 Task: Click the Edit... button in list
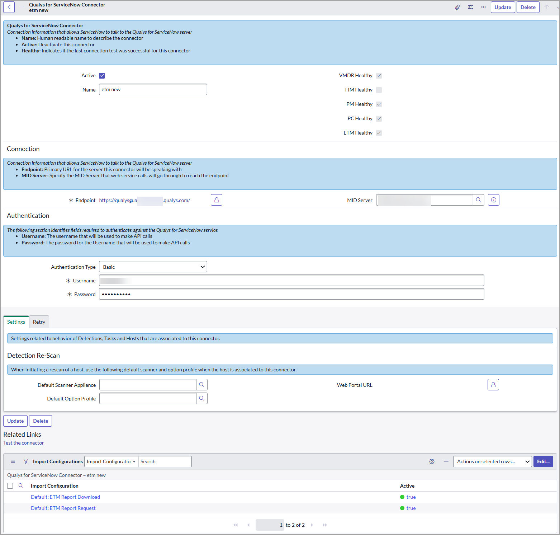pyautogui.click(x=543, y=461)
